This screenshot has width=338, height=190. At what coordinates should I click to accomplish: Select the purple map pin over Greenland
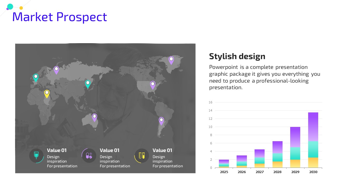[171, 60]
